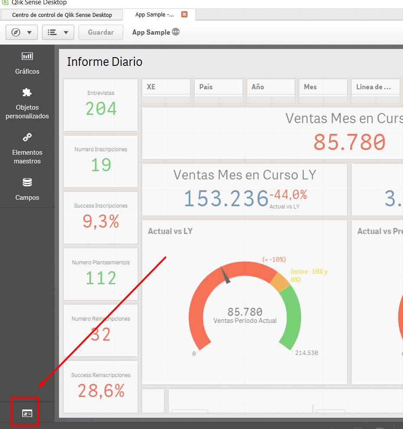Click the App Sample title
This screenshot has height=429, width=403.
tap(151, 32)
